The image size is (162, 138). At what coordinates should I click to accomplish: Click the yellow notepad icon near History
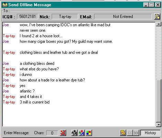click(123, 133)
